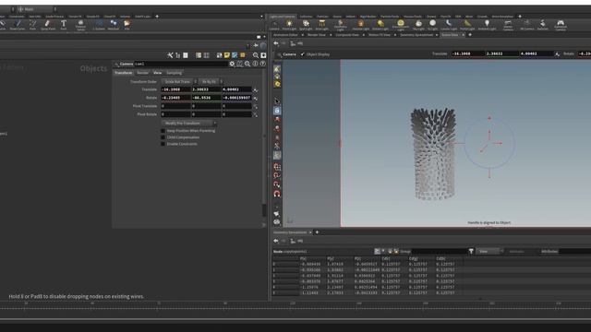
Task: Open the Motion FX View pane tab
Action: point(380,35)
